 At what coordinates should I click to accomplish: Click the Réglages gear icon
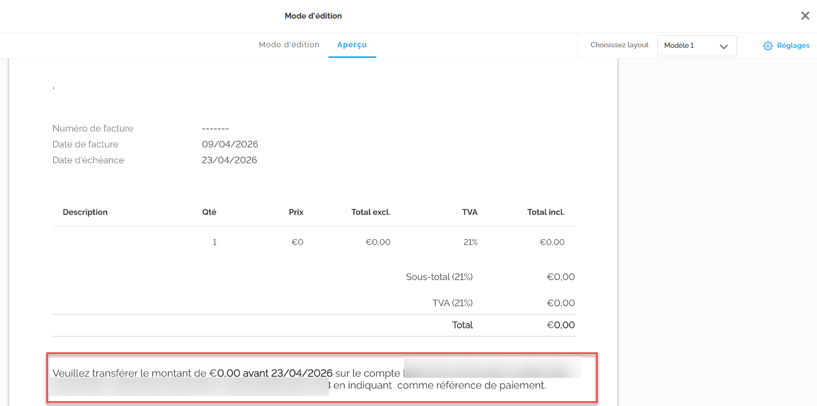tap(768, 46)
